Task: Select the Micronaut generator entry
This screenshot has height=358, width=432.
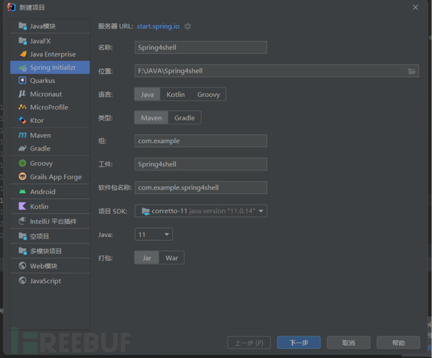Action: [50, 94]
